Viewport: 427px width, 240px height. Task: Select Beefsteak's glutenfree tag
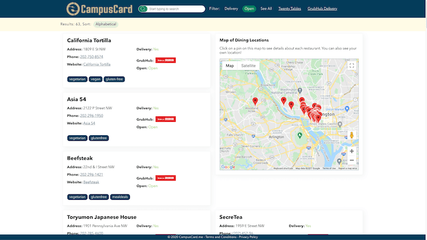click(99, 197)
